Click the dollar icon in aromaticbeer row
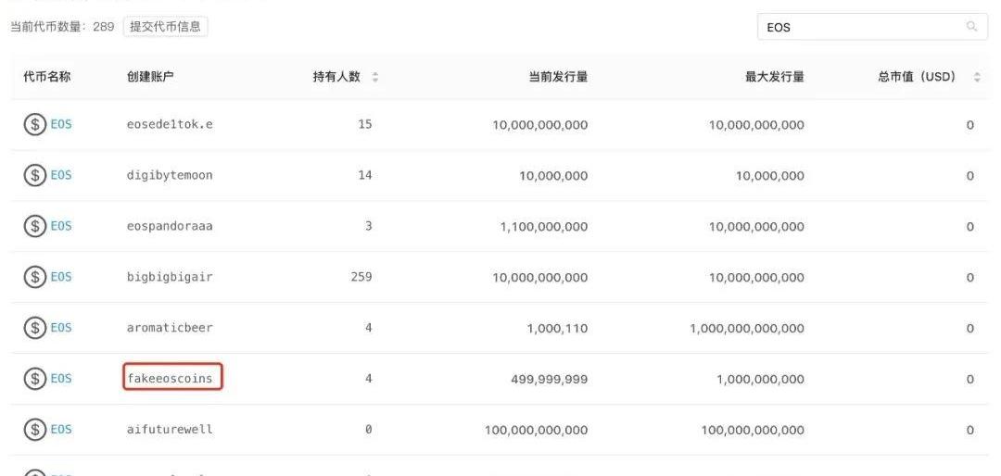Image resolution: width=1001 pixels, height=476 pixels. [35, 328]
